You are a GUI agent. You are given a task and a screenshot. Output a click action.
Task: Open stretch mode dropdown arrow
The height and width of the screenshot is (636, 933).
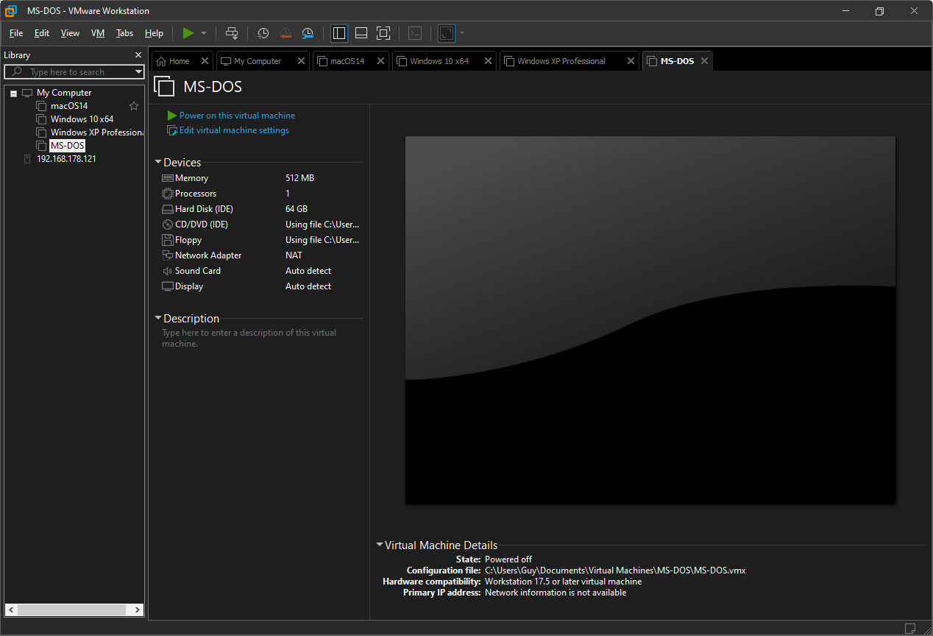[462, 33]
